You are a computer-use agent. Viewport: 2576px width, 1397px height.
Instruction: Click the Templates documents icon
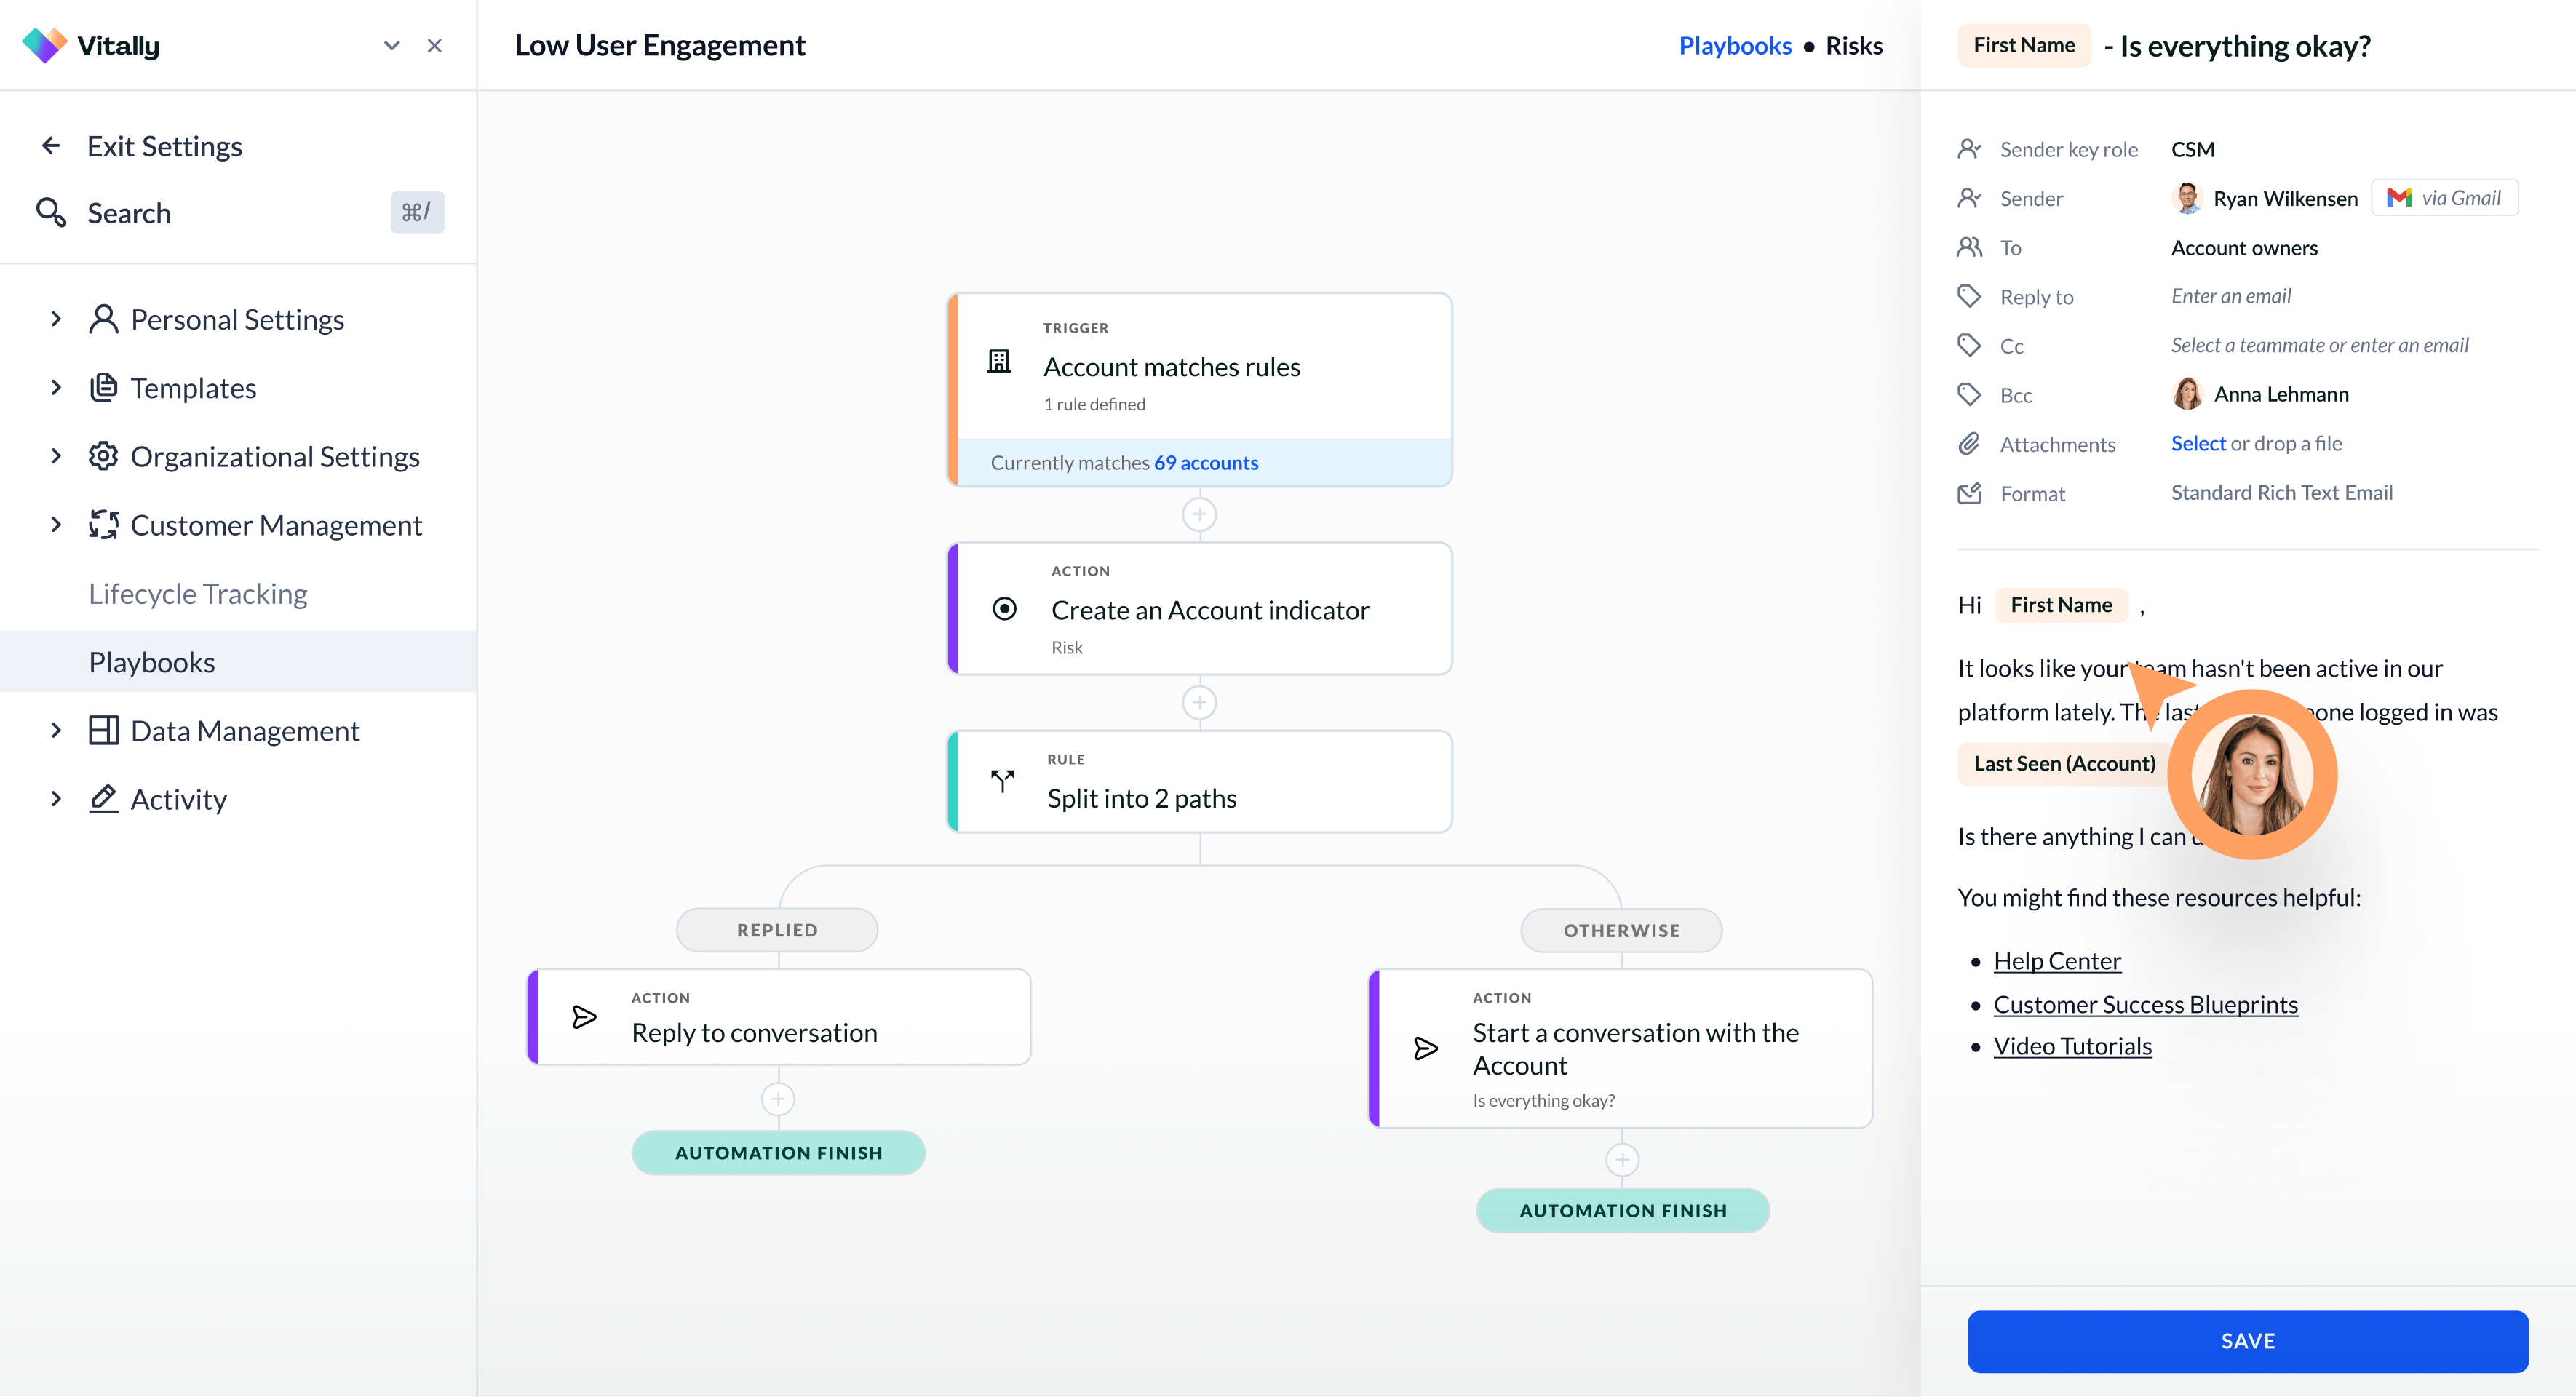pyautogui.click(x=103, y=388)
